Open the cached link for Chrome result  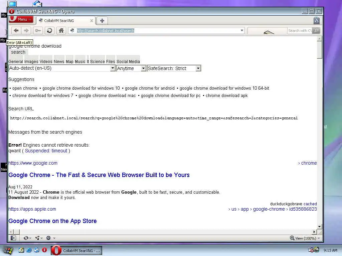(310, 204)
